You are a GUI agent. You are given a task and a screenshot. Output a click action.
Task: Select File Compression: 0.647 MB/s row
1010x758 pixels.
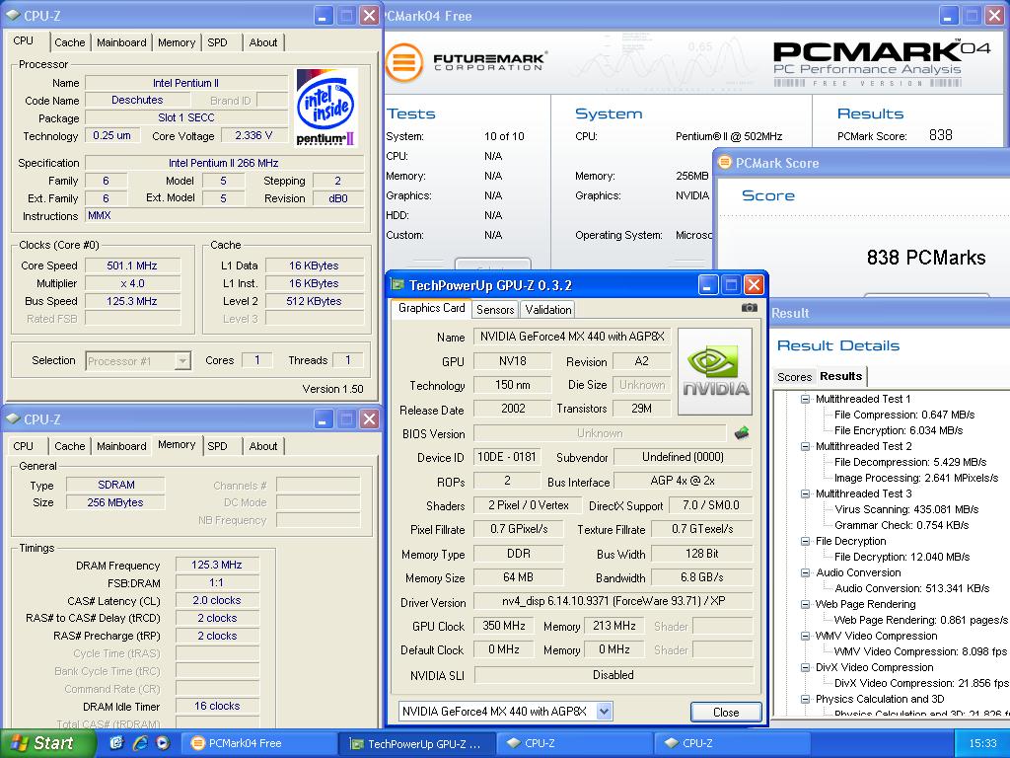point(903,415)
